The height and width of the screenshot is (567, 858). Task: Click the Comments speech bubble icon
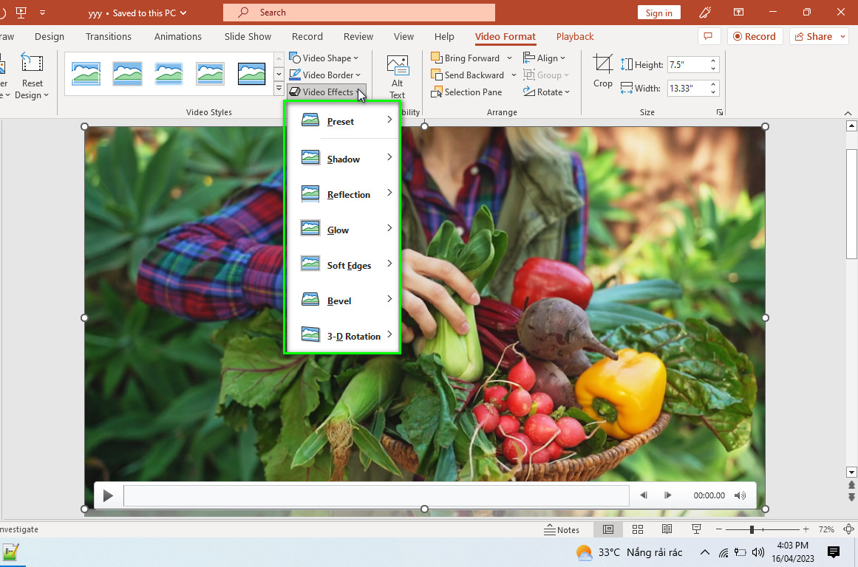tap(708, 36)
